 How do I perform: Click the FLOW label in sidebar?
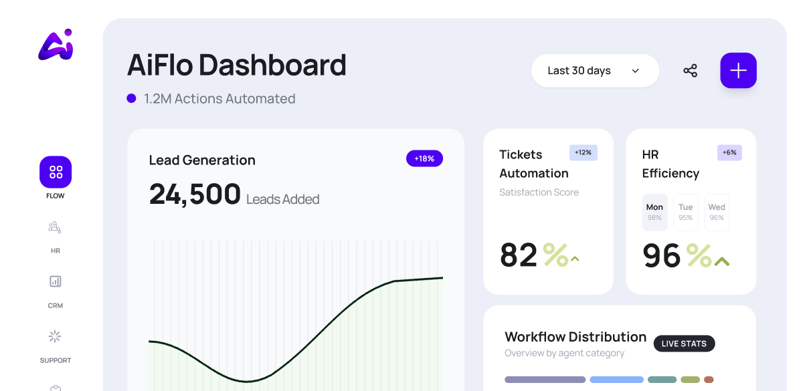pos(56,197)
